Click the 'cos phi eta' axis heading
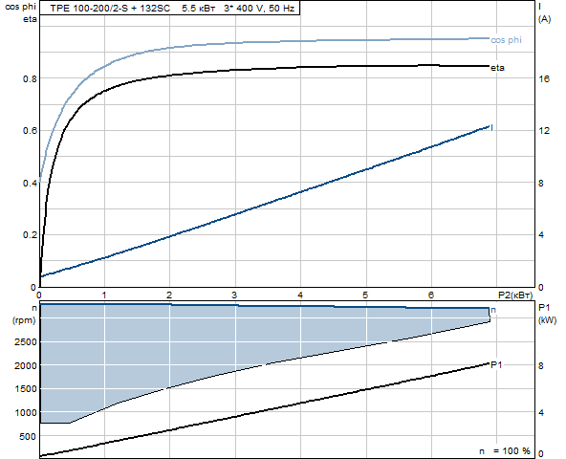566x459 pixels. pyautogui.click(x=21, y=12)
